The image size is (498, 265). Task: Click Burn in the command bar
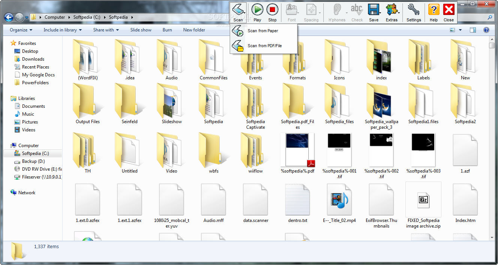167,30
